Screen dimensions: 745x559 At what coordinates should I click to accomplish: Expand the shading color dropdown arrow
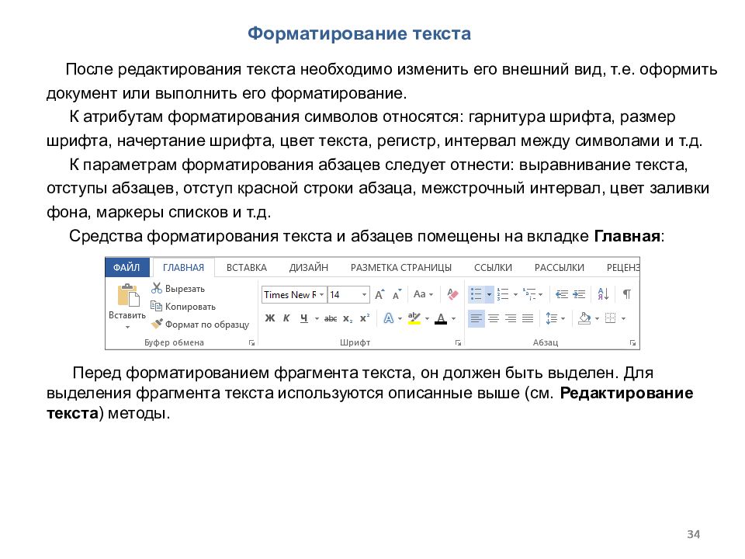click(x=597, y=318)
